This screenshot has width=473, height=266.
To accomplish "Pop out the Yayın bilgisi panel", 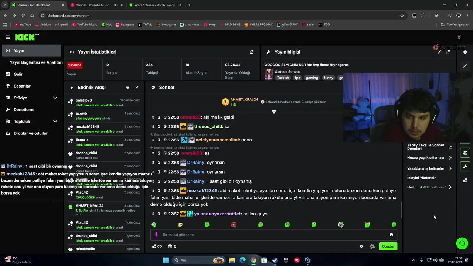I will coord(448,52).
